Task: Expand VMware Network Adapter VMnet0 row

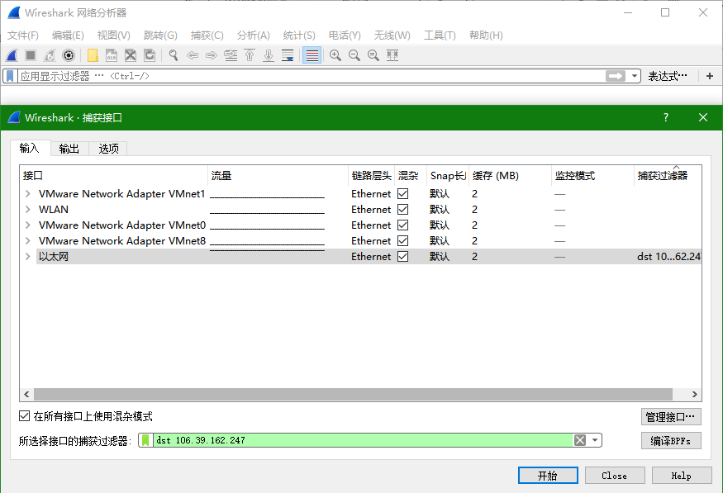Action: 27,225
